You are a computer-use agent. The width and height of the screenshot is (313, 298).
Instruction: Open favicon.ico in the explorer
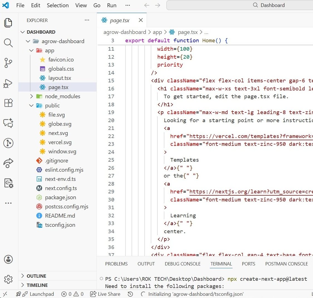pos(58,60)
